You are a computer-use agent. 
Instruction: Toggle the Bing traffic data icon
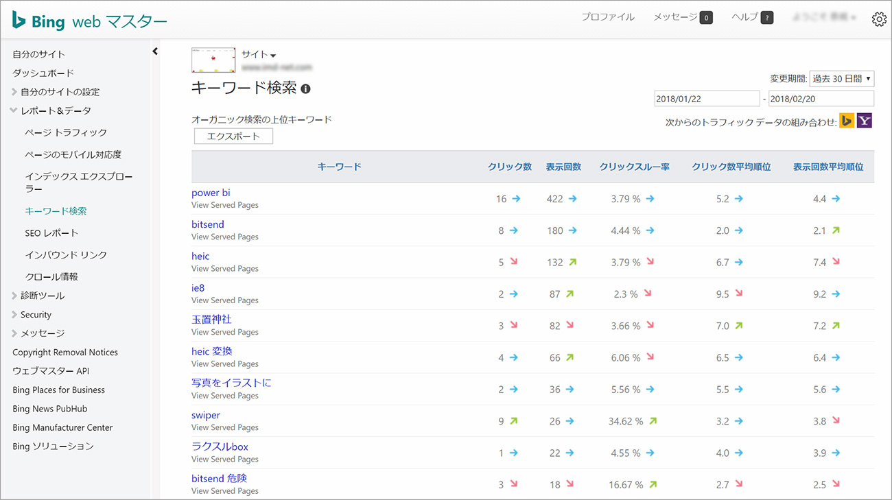(847, 121)
